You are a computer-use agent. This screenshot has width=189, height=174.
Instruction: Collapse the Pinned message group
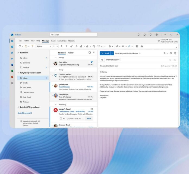point(56,58)
